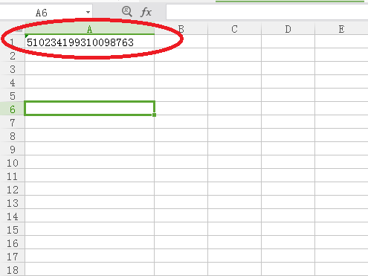Click the small green error triangle in A1

point(27,36)
